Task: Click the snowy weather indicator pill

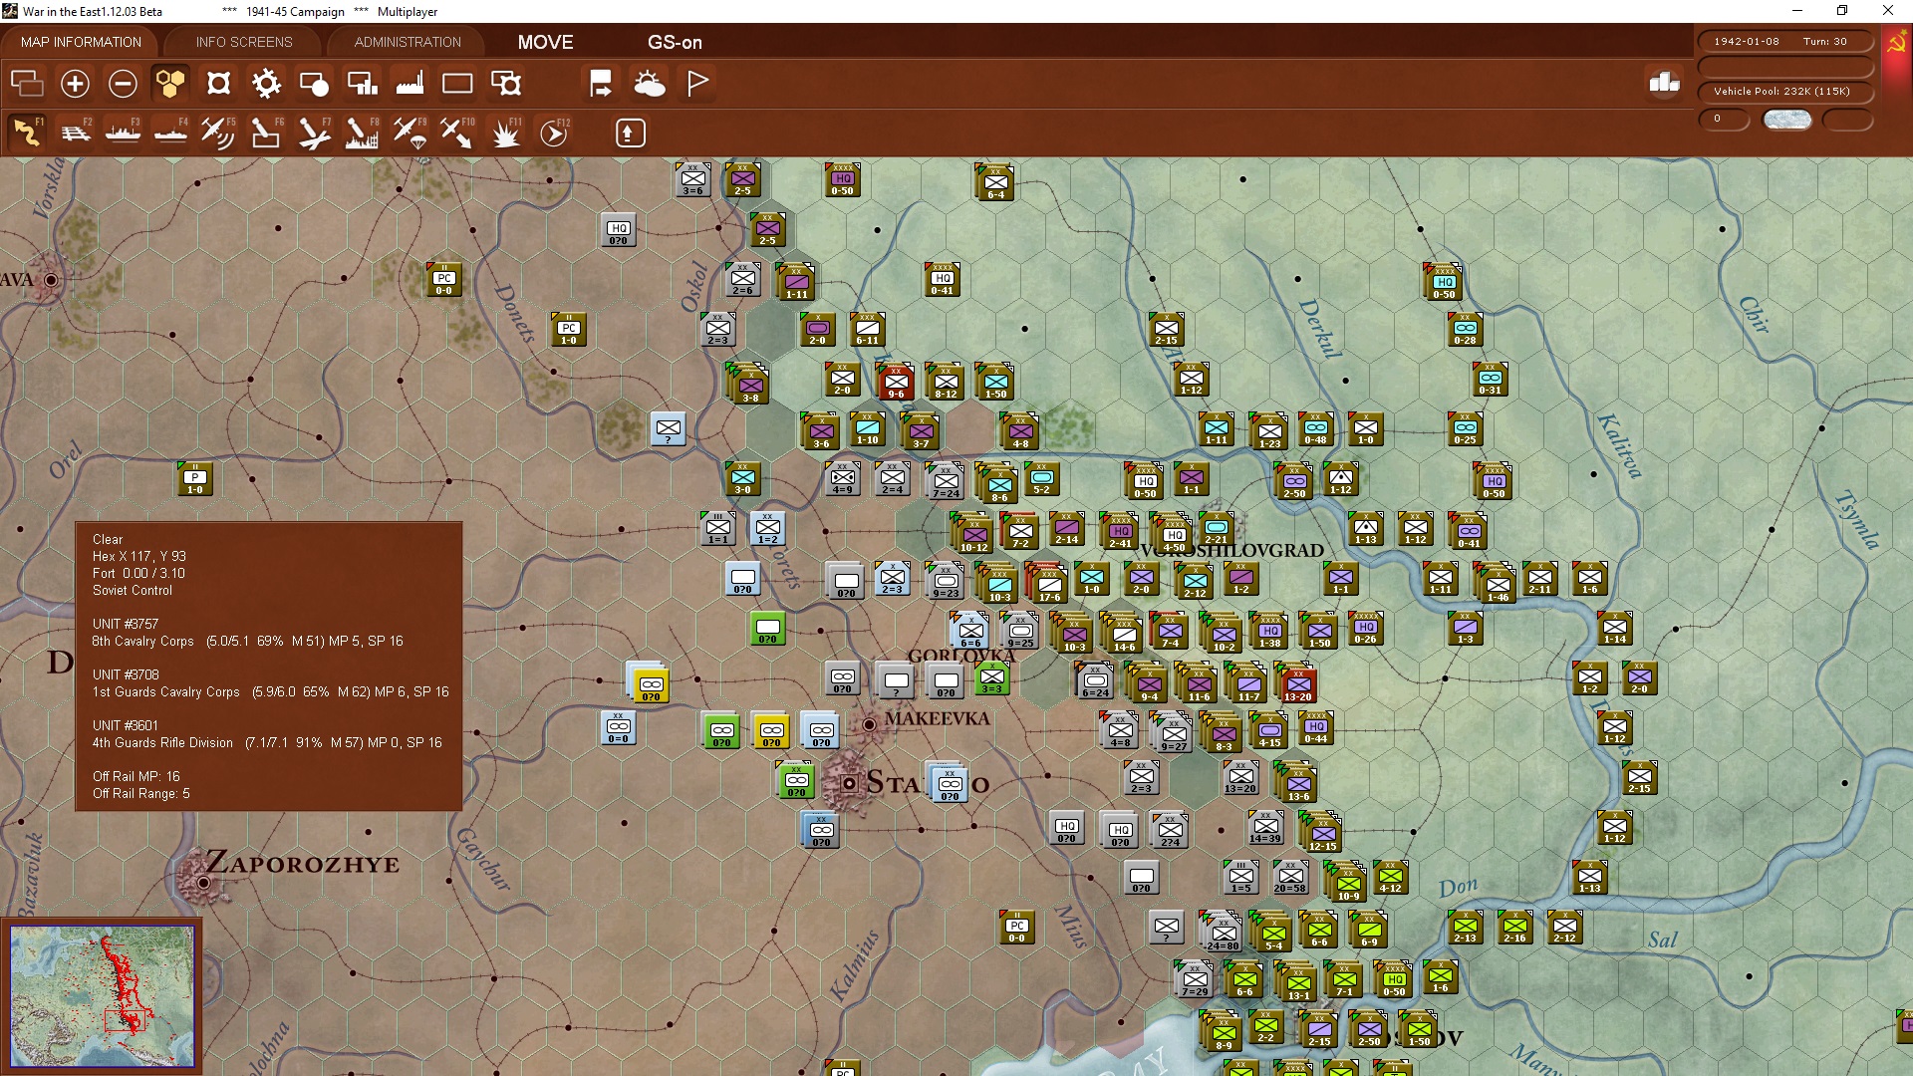Action: tap(1787, 120)
